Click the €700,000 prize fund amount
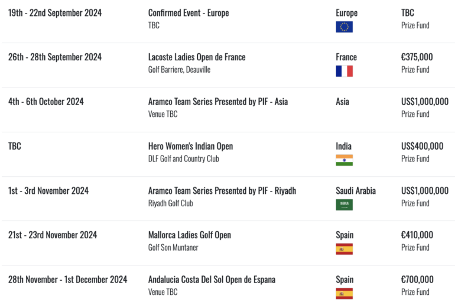The width and height of the screenshot is (455, 305). click(417, 280)
